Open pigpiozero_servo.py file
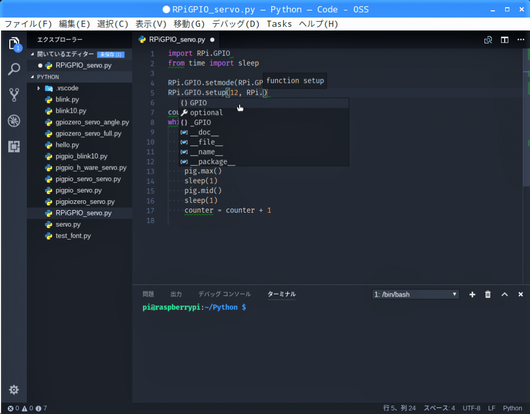Screen dimensions: 530x414 pos(80,202)
